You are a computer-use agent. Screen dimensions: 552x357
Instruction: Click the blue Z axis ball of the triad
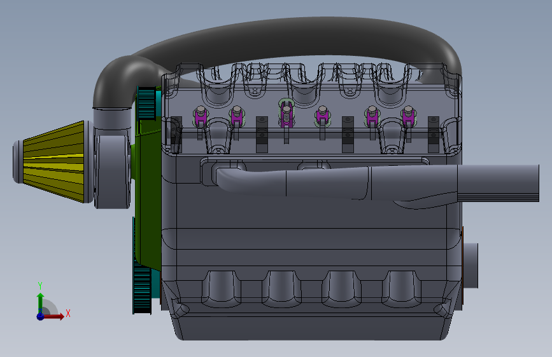coord(41,316)
